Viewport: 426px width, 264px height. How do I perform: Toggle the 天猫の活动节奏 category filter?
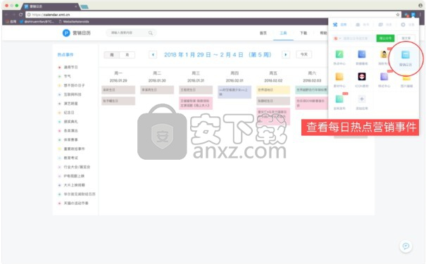click(x=73, y=203)
